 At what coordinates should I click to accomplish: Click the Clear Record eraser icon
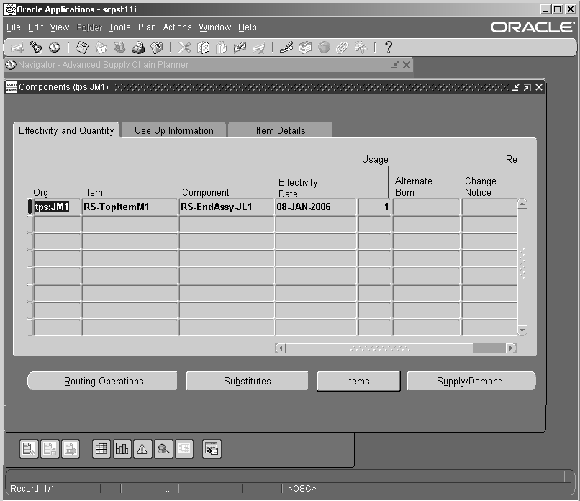pos(240,48)
